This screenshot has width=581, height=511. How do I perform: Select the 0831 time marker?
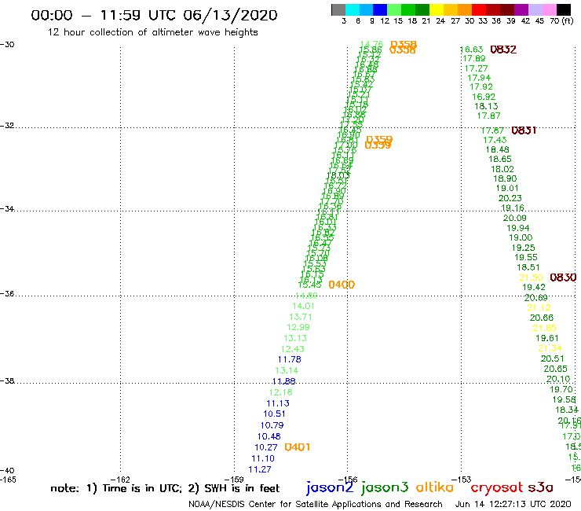(524, 131)
